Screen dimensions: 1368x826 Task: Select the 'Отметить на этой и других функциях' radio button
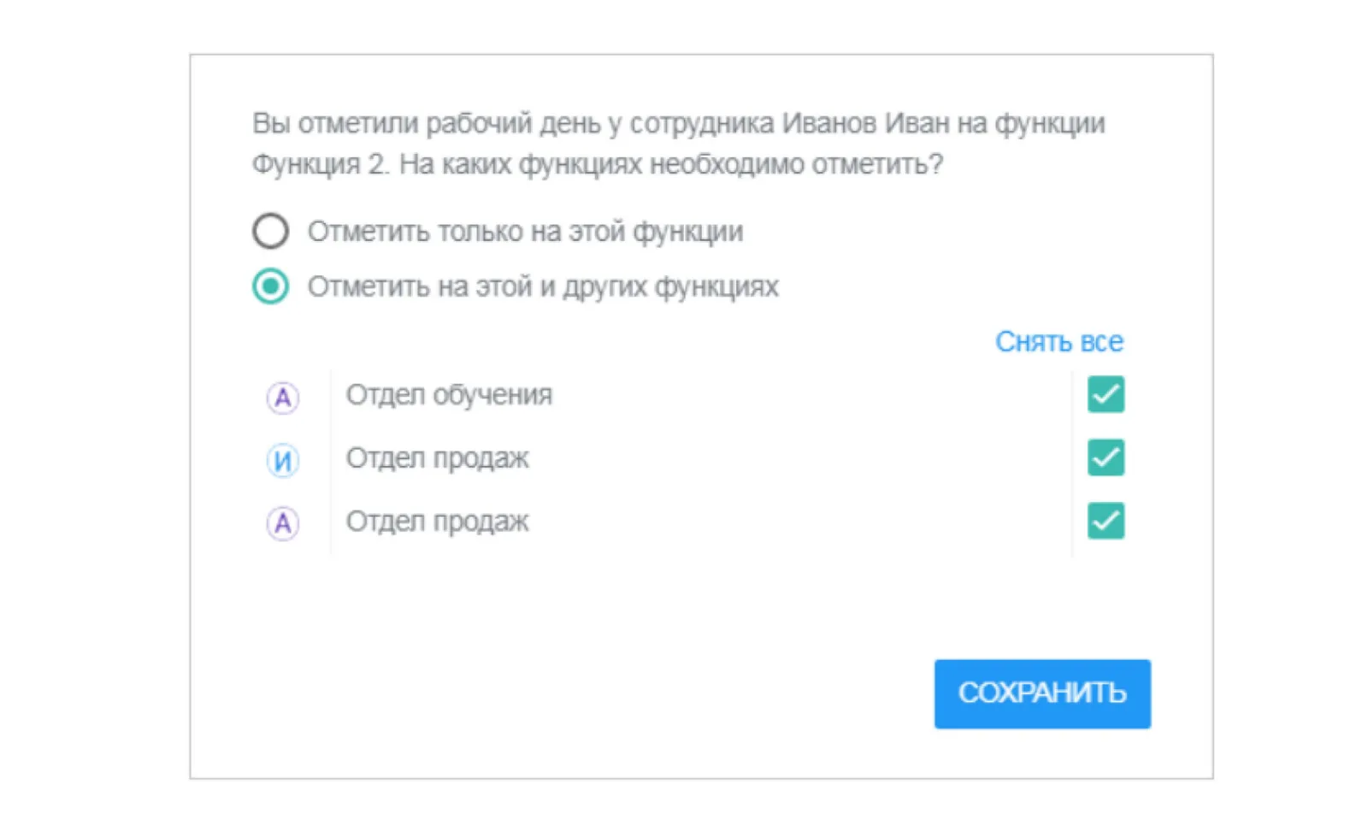pos(270,286)
